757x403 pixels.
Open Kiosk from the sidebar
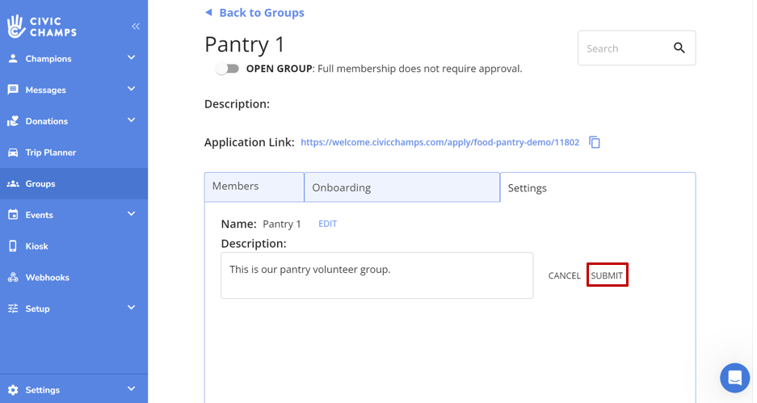coord(36,246)
